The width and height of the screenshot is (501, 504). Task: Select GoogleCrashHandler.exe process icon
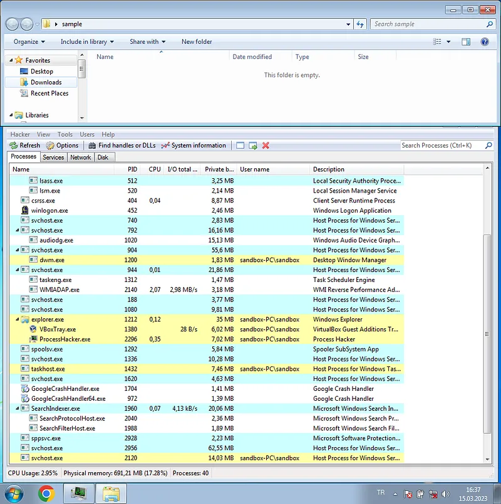coord(25,388)
